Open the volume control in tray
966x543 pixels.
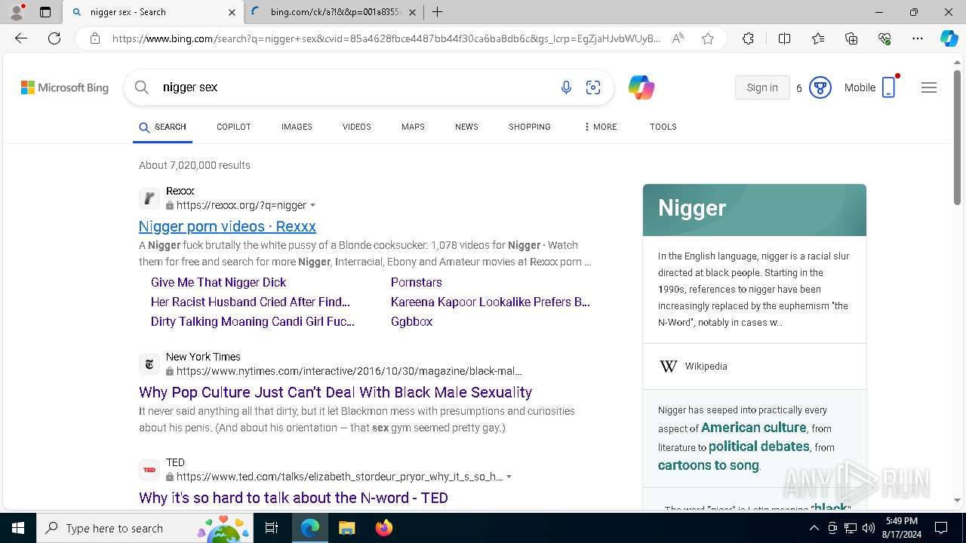click(x=869, y=528)
